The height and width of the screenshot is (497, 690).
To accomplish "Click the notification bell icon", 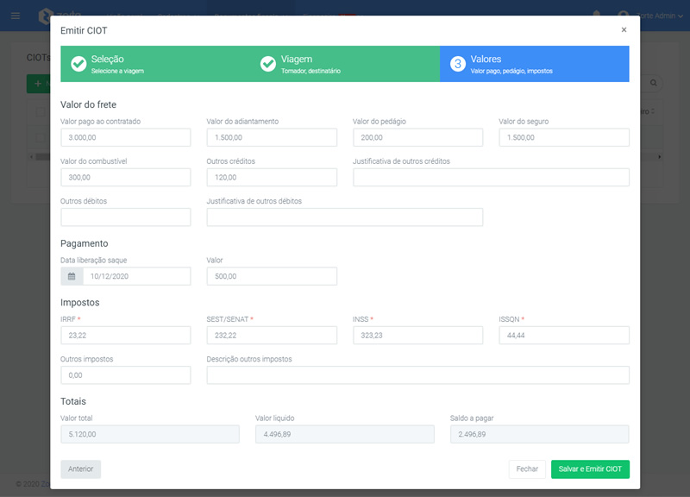I will coord(596,16).
